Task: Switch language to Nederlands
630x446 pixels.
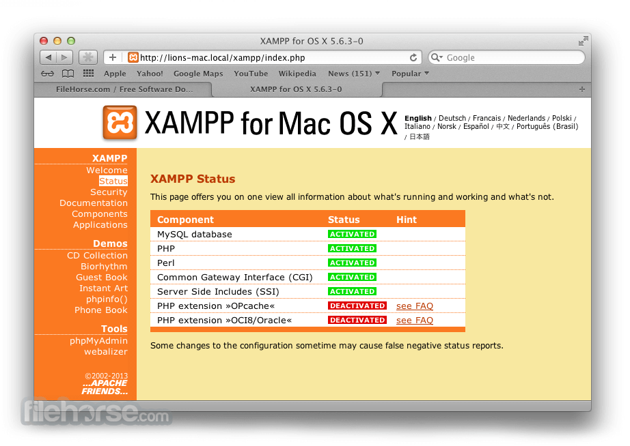Action: pyautogui.click(x=526, y=118)
